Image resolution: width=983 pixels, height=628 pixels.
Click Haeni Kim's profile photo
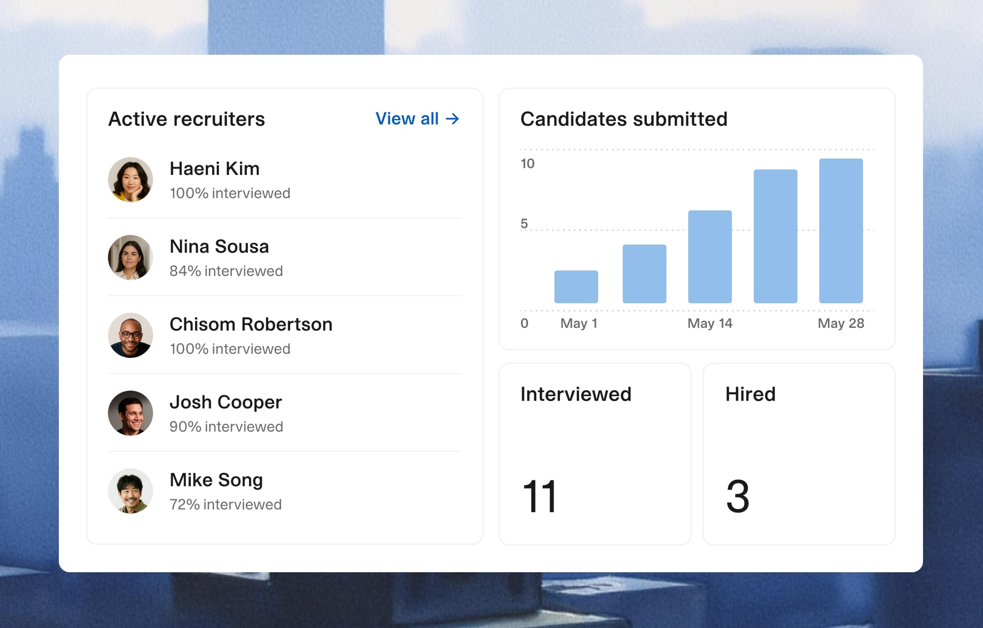(x=130, y=180)
